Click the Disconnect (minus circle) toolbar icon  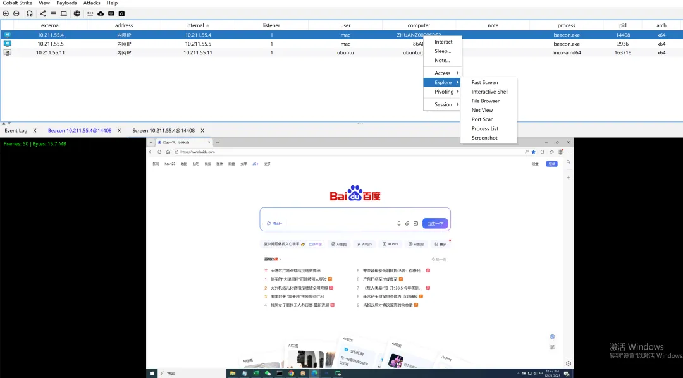16,13
